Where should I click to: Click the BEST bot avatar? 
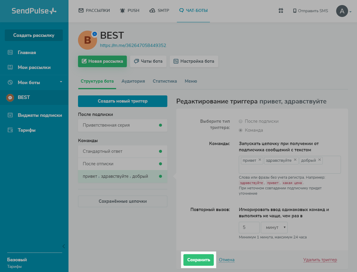[88, 40]
